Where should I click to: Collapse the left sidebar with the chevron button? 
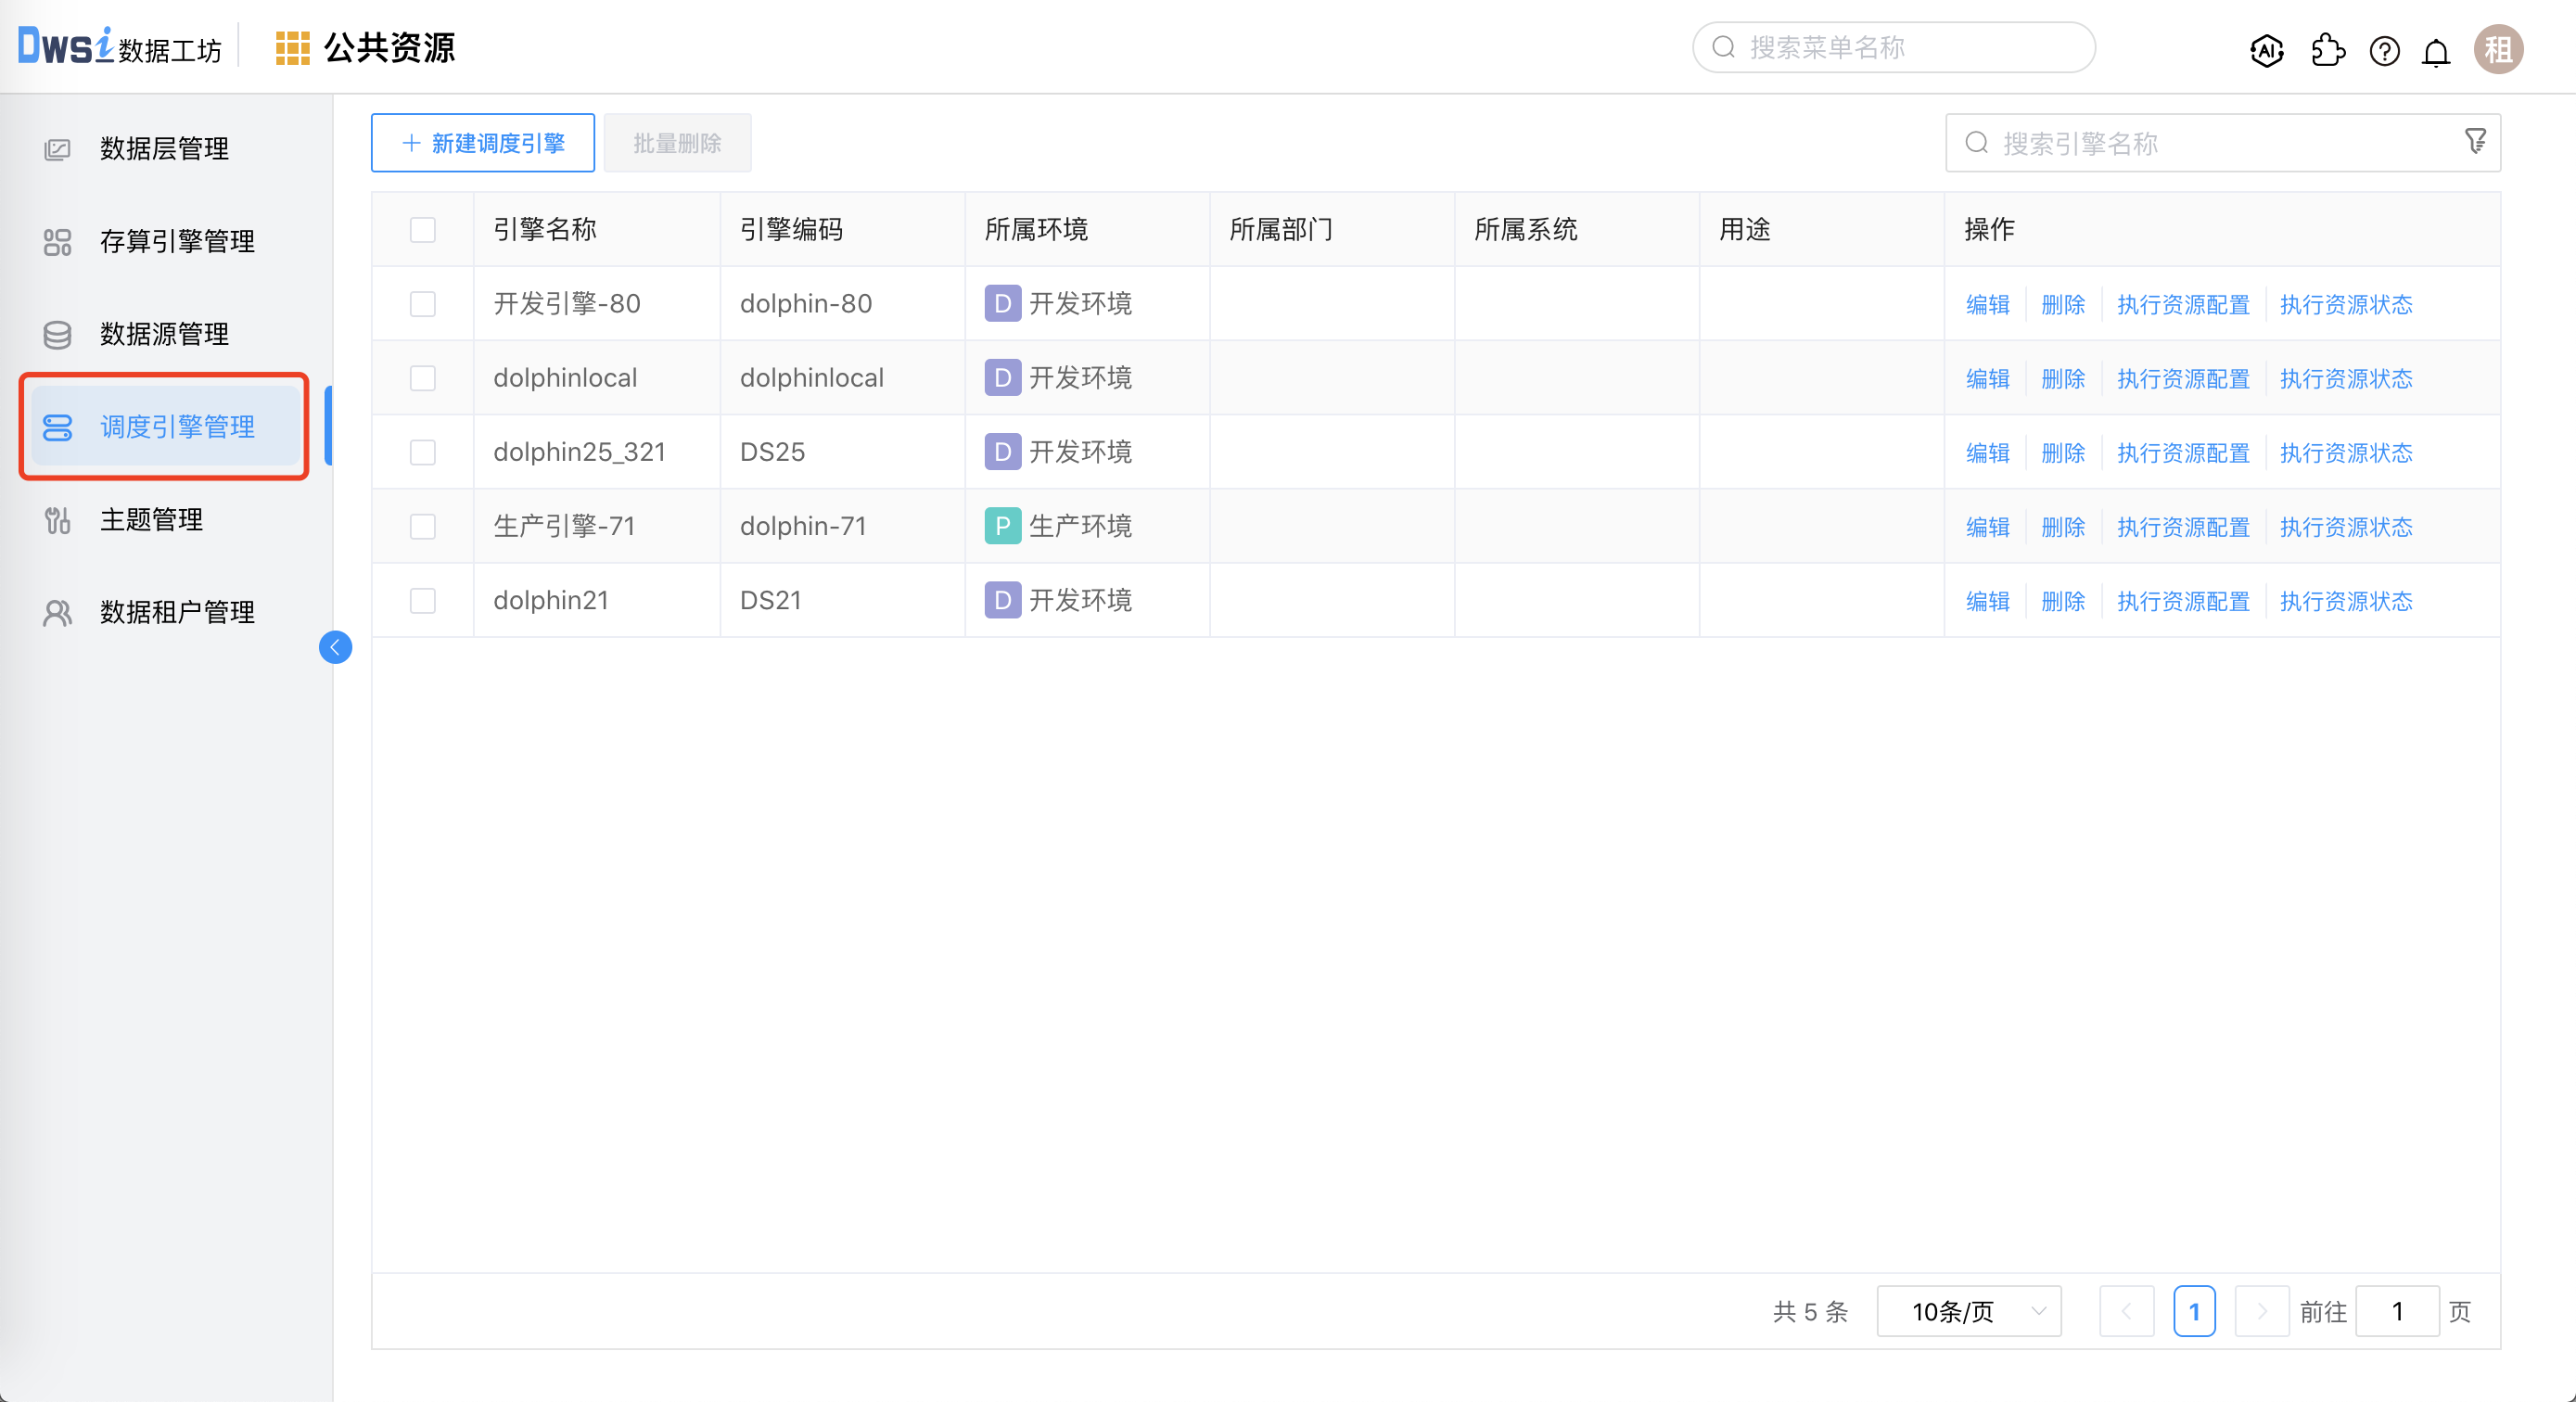(x=336, y=647)
